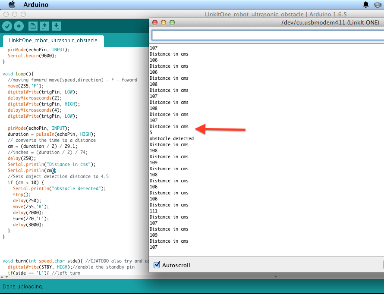Image resolution: width=384 pixels, height=294 pixels.
Task: Click the serial output value 111
Action: (154, 211)
